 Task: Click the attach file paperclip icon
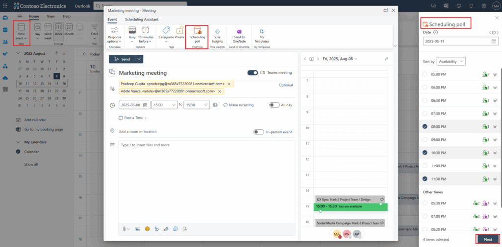pyautogui.click(x=125, y=228)
